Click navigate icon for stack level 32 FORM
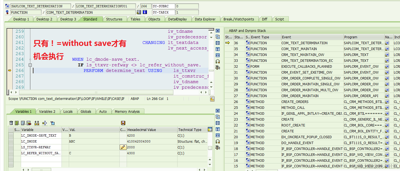400x171 pixels. [x=387, y=67]
